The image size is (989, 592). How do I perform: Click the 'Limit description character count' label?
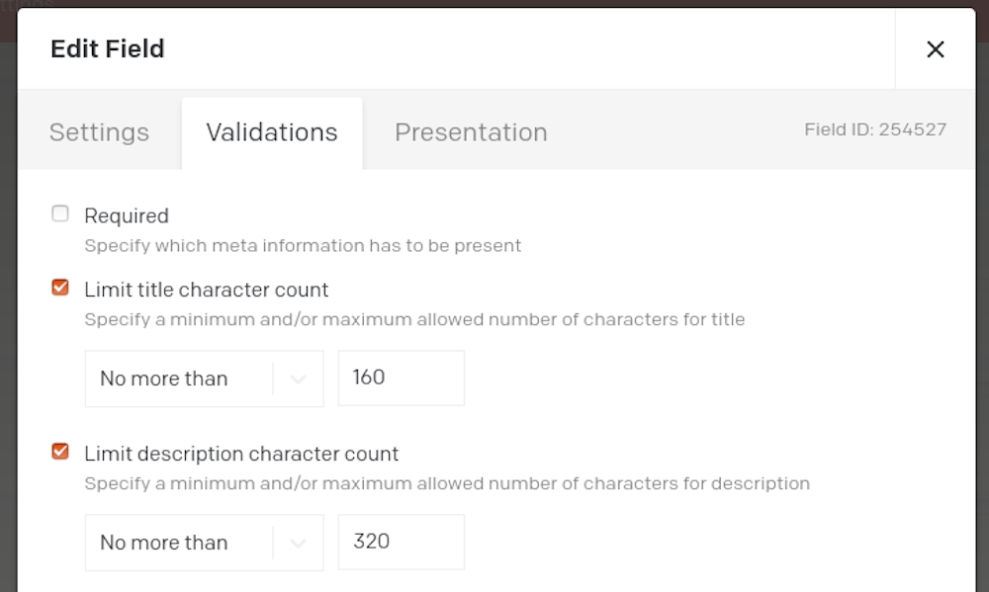tap(241, 454)
